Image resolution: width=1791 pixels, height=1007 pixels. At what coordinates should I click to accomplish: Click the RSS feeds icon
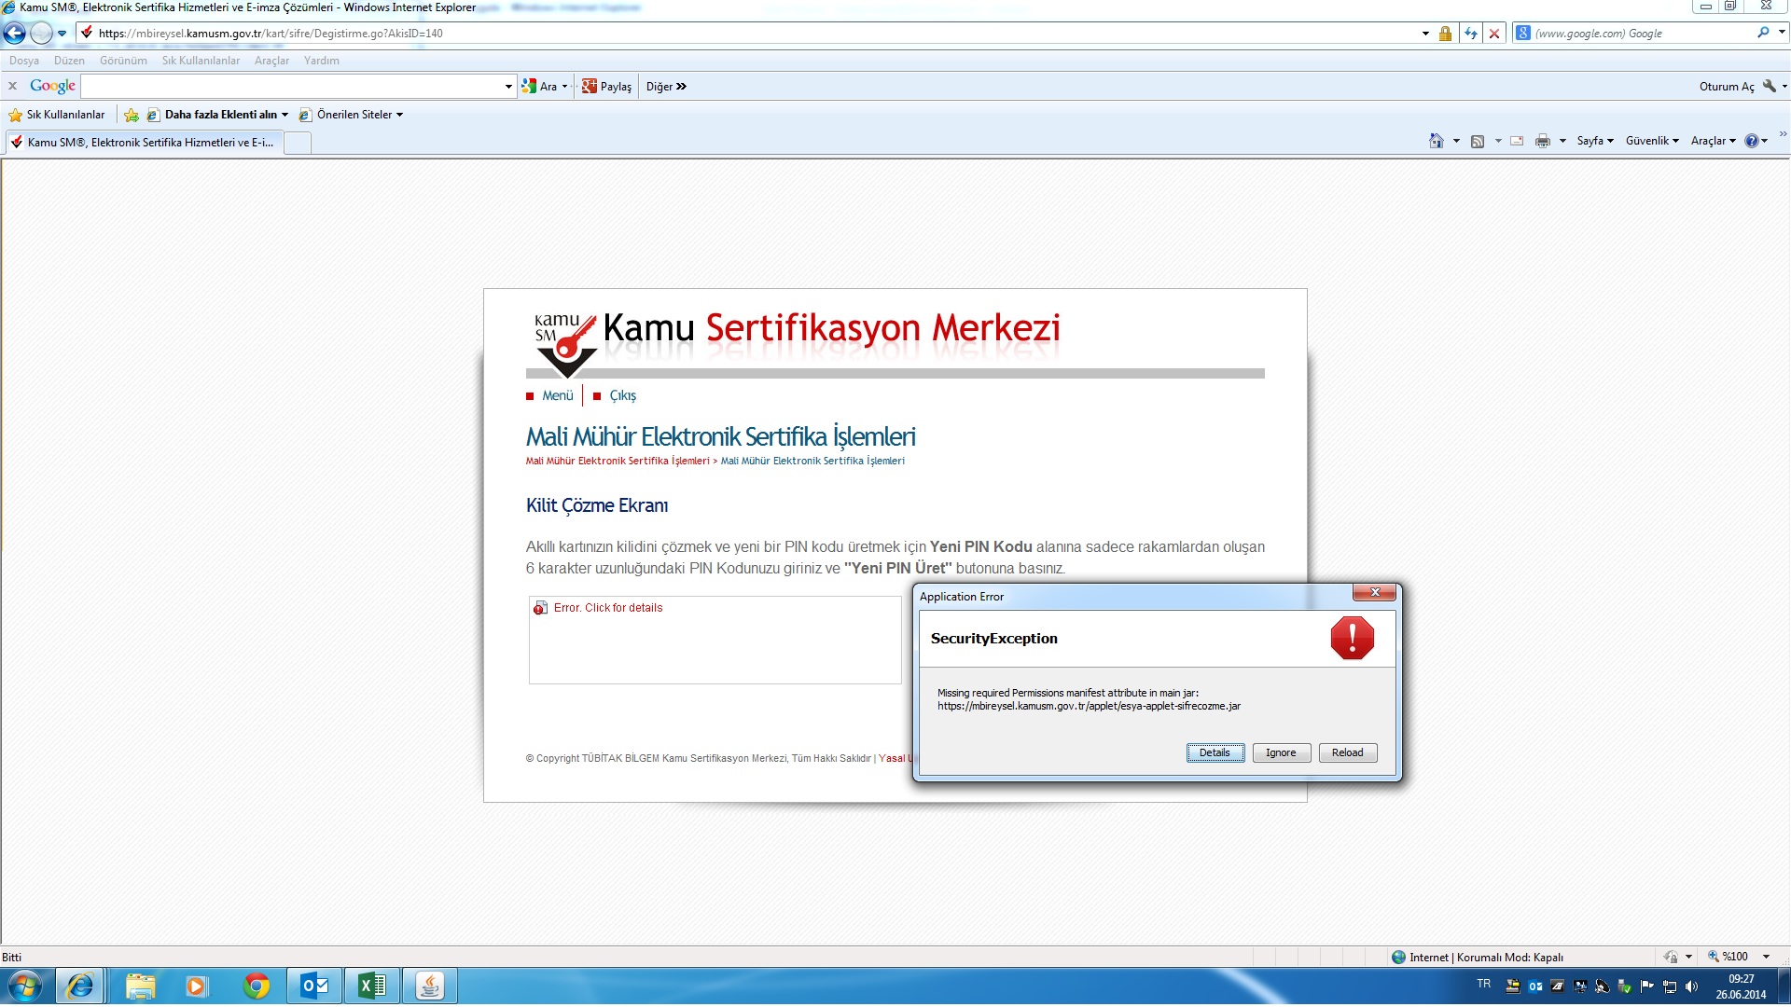click(x=1477, y=141)
